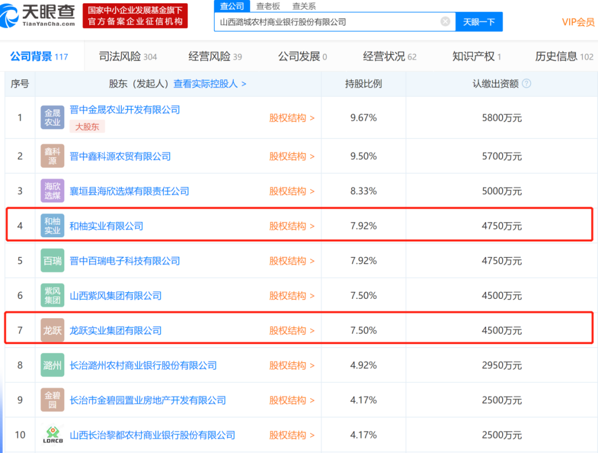The width and height of the screenshot is (598, 453).
Task: Expand 股权结构 for 长治市金碧园置业
Action: [292, 400]
